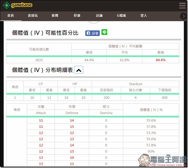Click the Defense column header
The height and width of the screenshot is (168, 188).
(72, 113)
